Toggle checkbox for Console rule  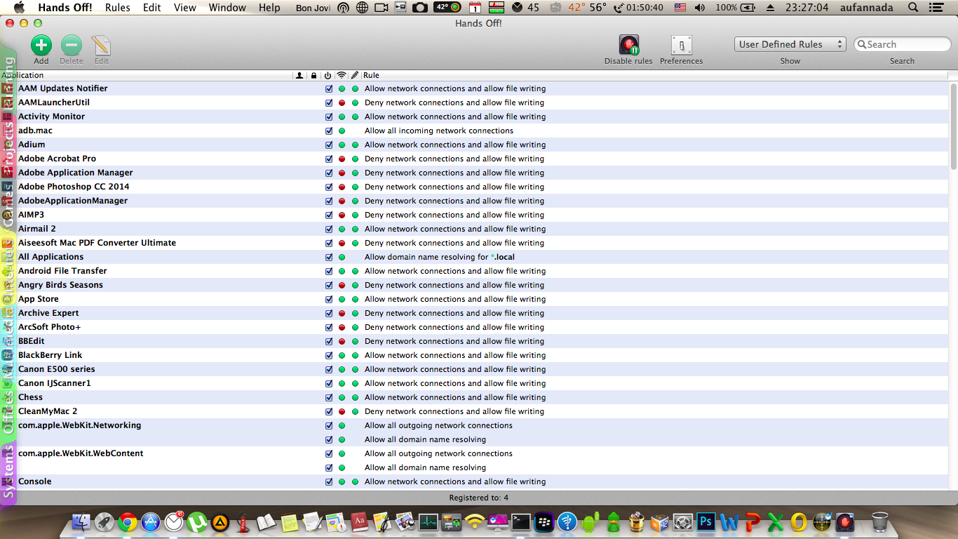click(329, 481)
